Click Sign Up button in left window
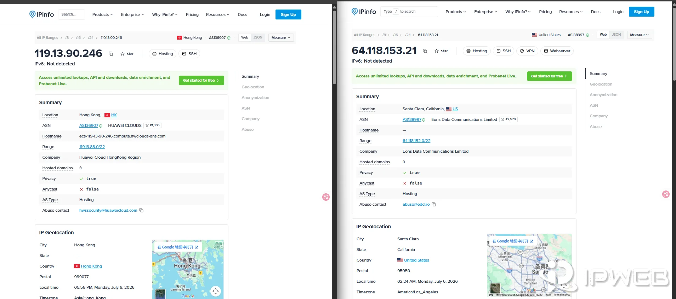 (288, 14)
